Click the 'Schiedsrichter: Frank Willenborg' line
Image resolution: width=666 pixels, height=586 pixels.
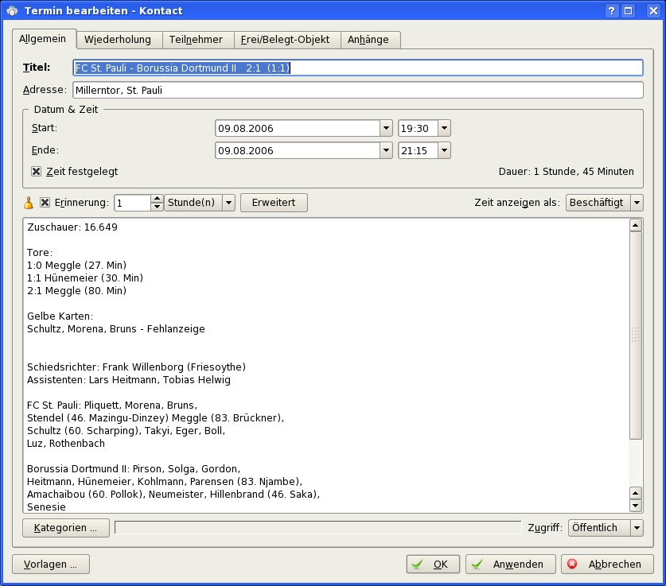tap(136, 367)
